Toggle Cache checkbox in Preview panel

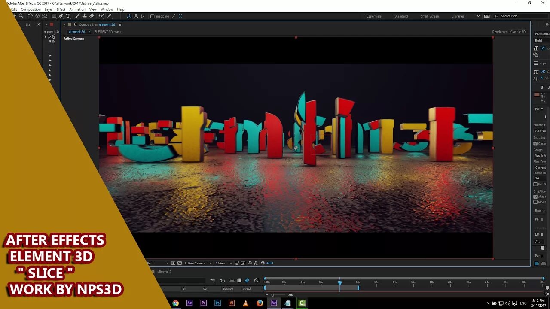(535, 144)
